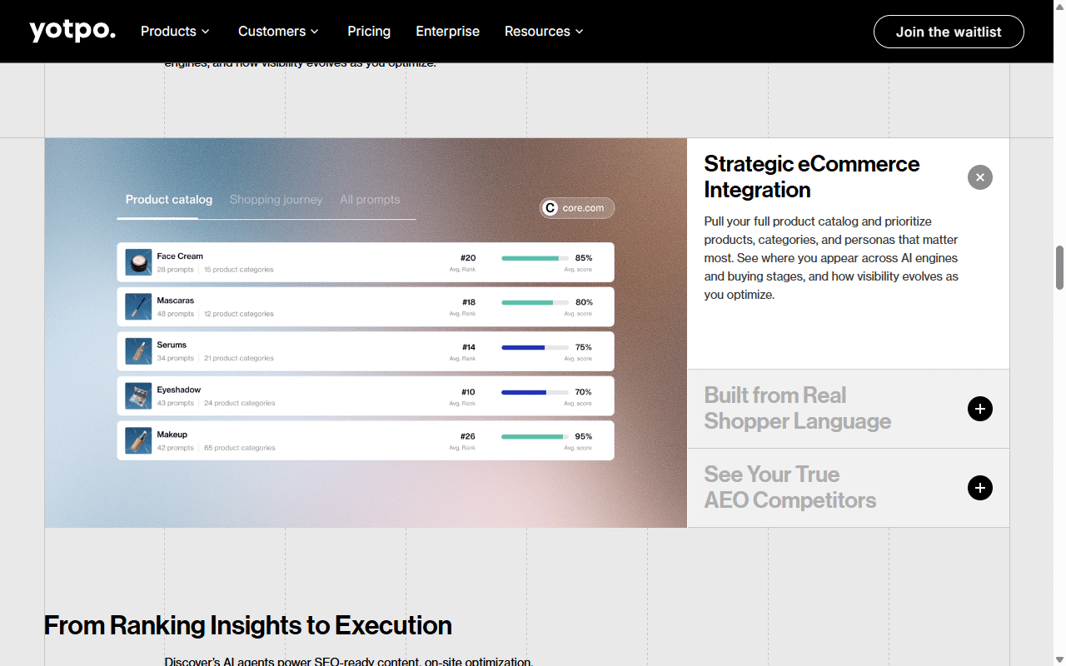The image size is (1066, 666).
Task: Open the Products dropdown menu
Action: (175, 32)
